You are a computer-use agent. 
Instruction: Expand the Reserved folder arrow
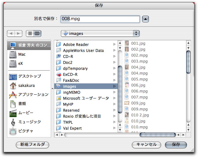114,110
